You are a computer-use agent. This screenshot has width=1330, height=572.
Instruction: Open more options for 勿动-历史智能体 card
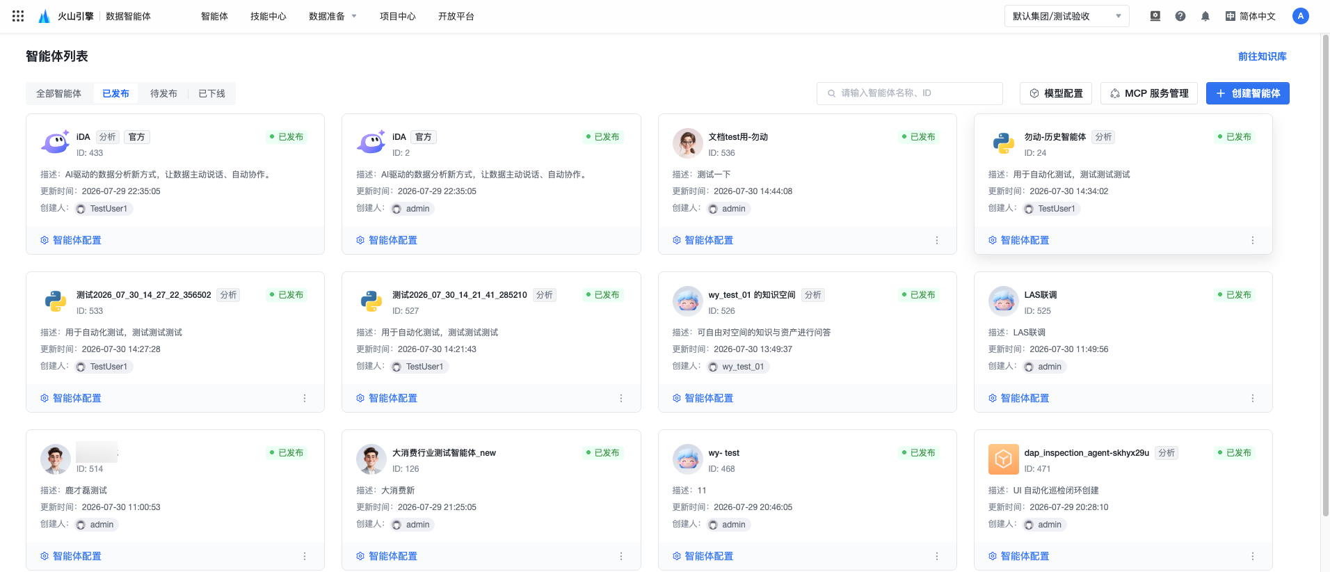tap(1253, 240)
